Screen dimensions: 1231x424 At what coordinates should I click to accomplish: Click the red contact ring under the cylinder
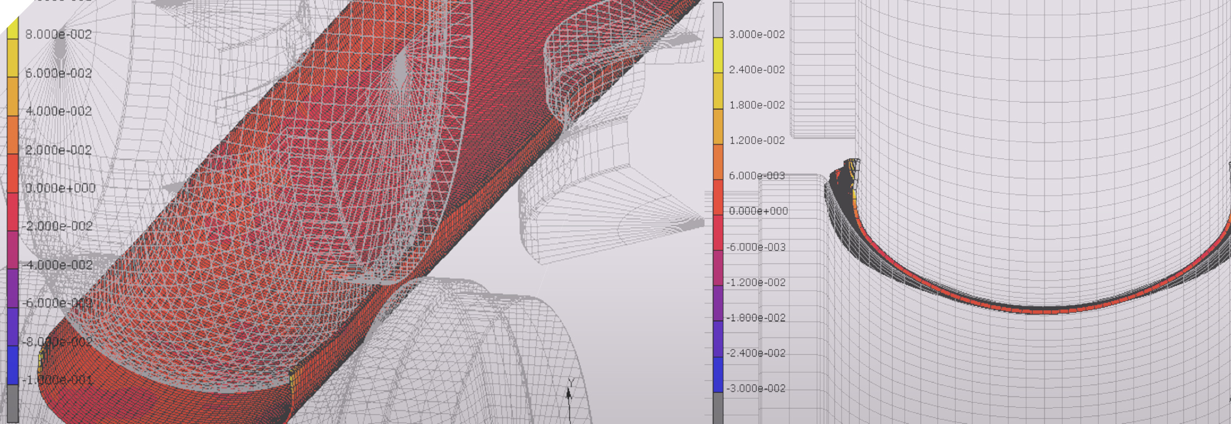click(1034, 311)
